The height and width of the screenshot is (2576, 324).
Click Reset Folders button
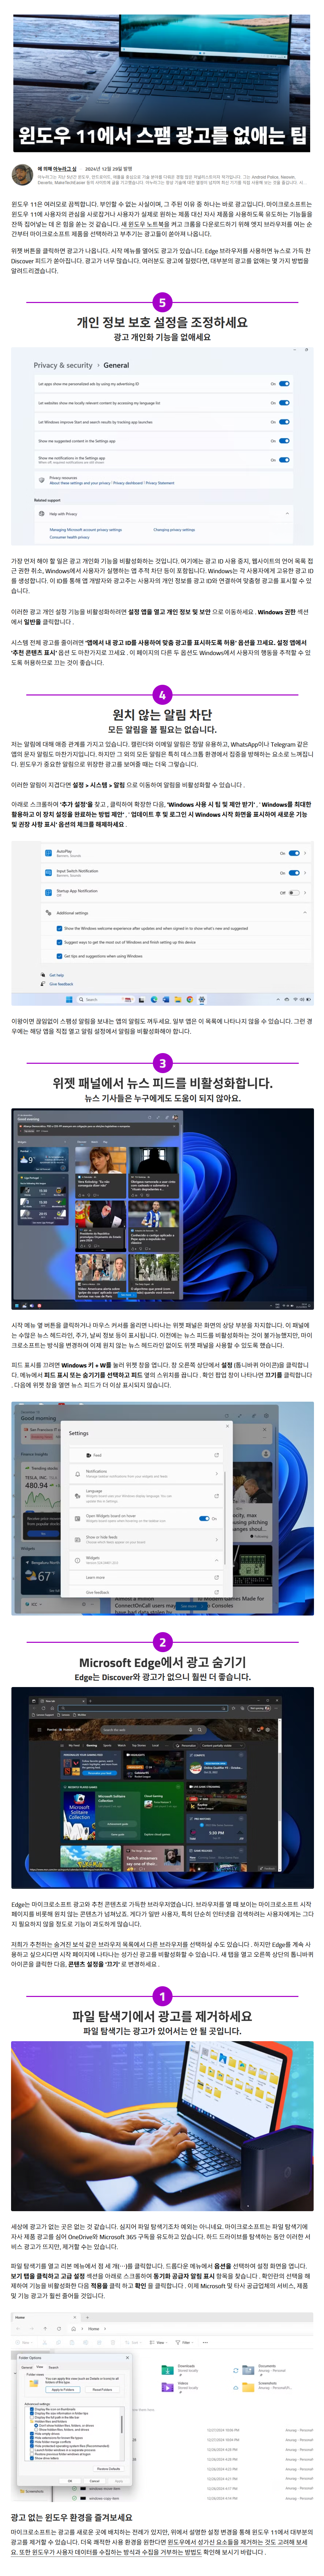102,2390
